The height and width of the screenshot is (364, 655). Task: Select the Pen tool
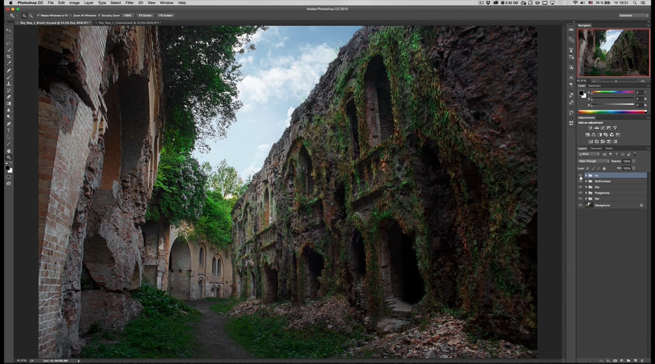point(9,124)
